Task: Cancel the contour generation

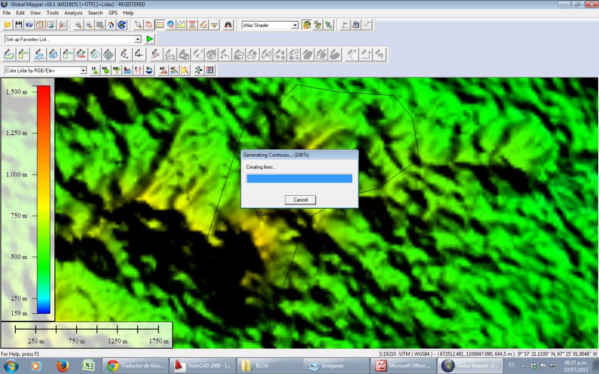Action: pyautogui.click(x=299, y=199)
